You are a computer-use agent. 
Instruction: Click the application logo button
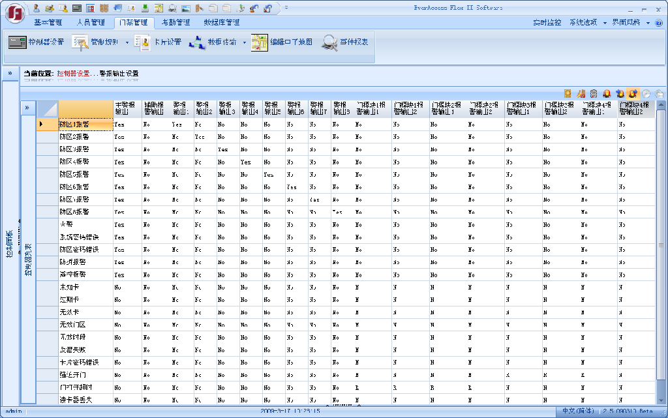(x=14, y=12)
